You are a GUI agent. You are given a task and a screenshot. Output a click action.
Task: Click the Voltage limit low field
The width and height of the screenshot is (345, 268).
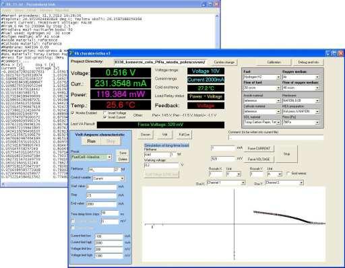coord(108,249)
